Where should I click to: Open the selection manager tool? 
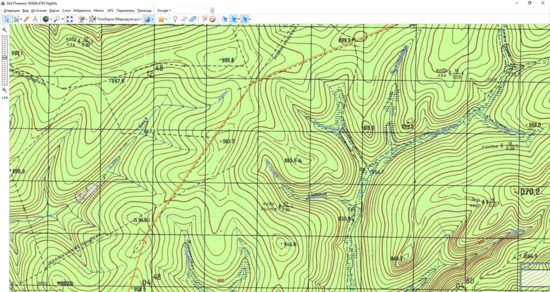coord(15,19)
